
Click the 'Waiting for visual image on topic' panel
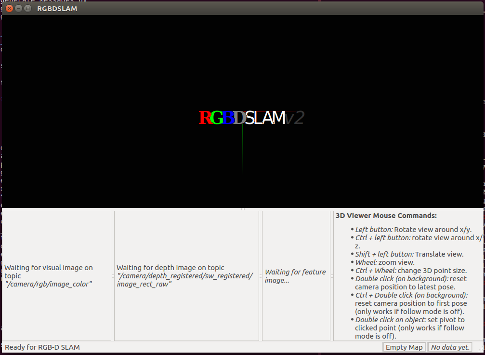(57, 276)
